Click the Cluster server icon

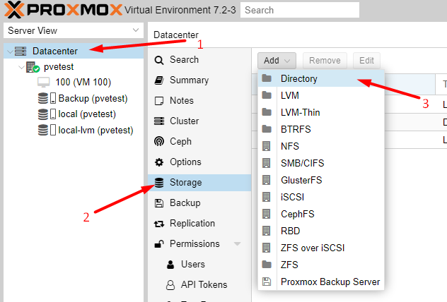(159, 121)
